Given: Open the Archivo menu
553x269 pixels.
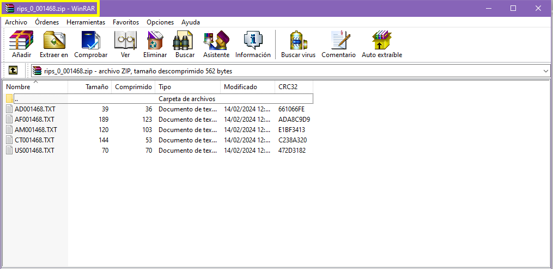Looking at the screenshot, I should [x=16, y=22].
